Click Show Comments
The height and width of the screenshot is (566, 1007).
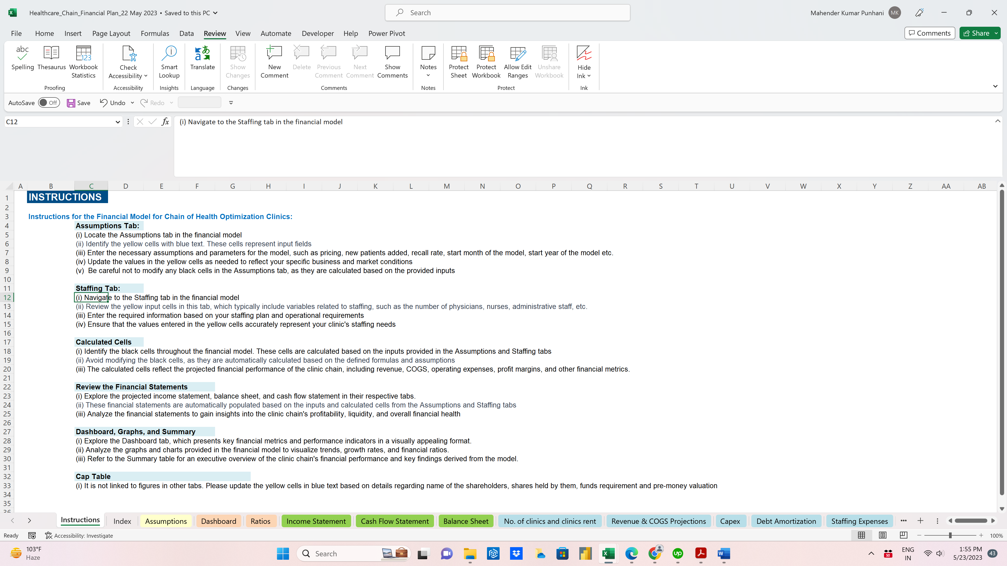(x=392, y=62)
